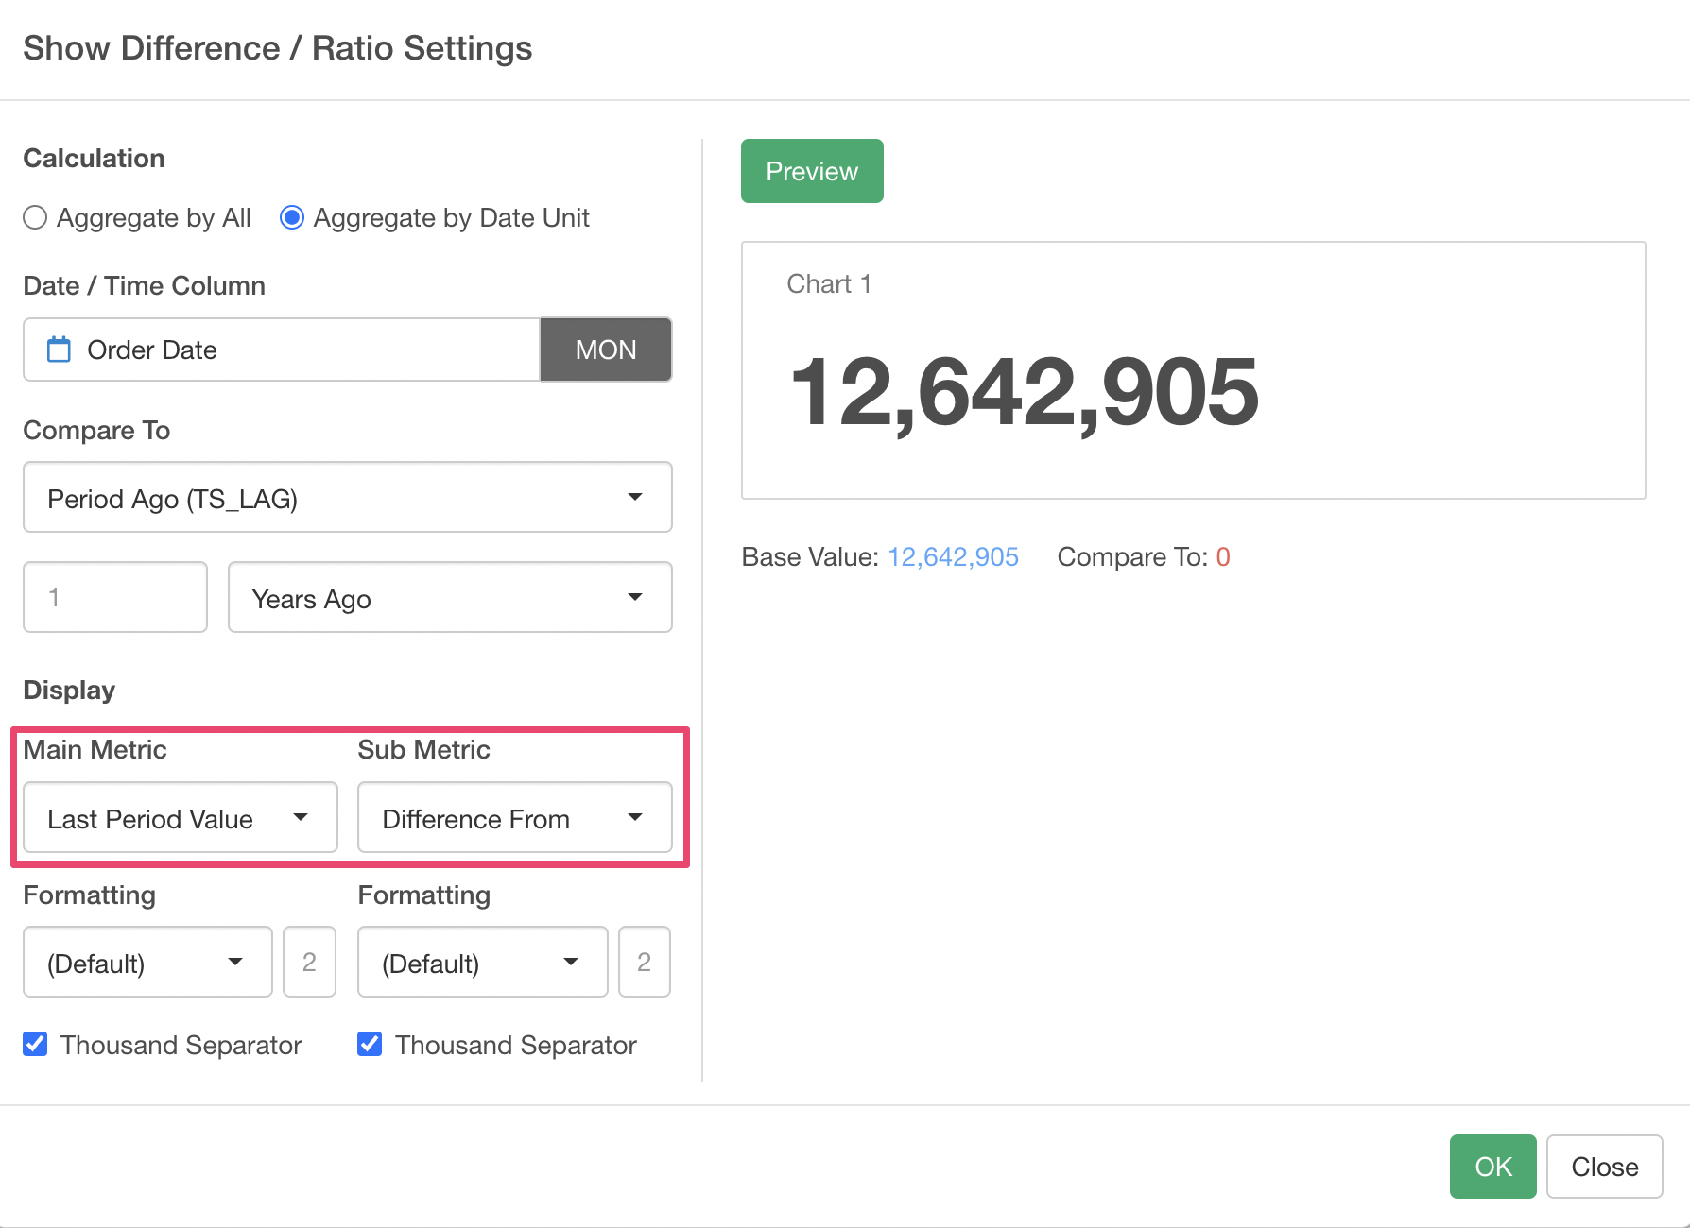Screen dimensions: 1690x1228
Task: Click the period count number field
Action: [115, 597]
